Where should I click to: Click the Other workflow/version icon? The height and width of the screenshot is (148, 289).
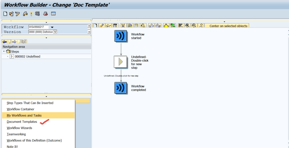[x=11, y=14]
